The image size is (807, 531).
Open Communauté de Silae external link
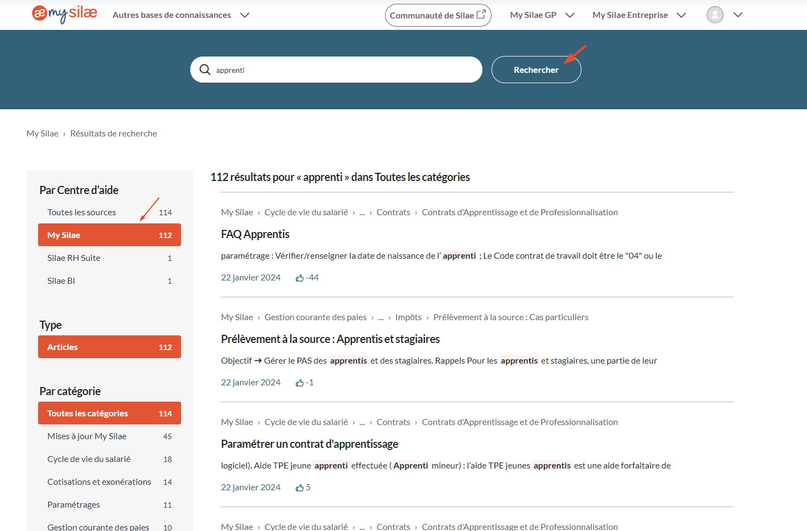point(438,15)
